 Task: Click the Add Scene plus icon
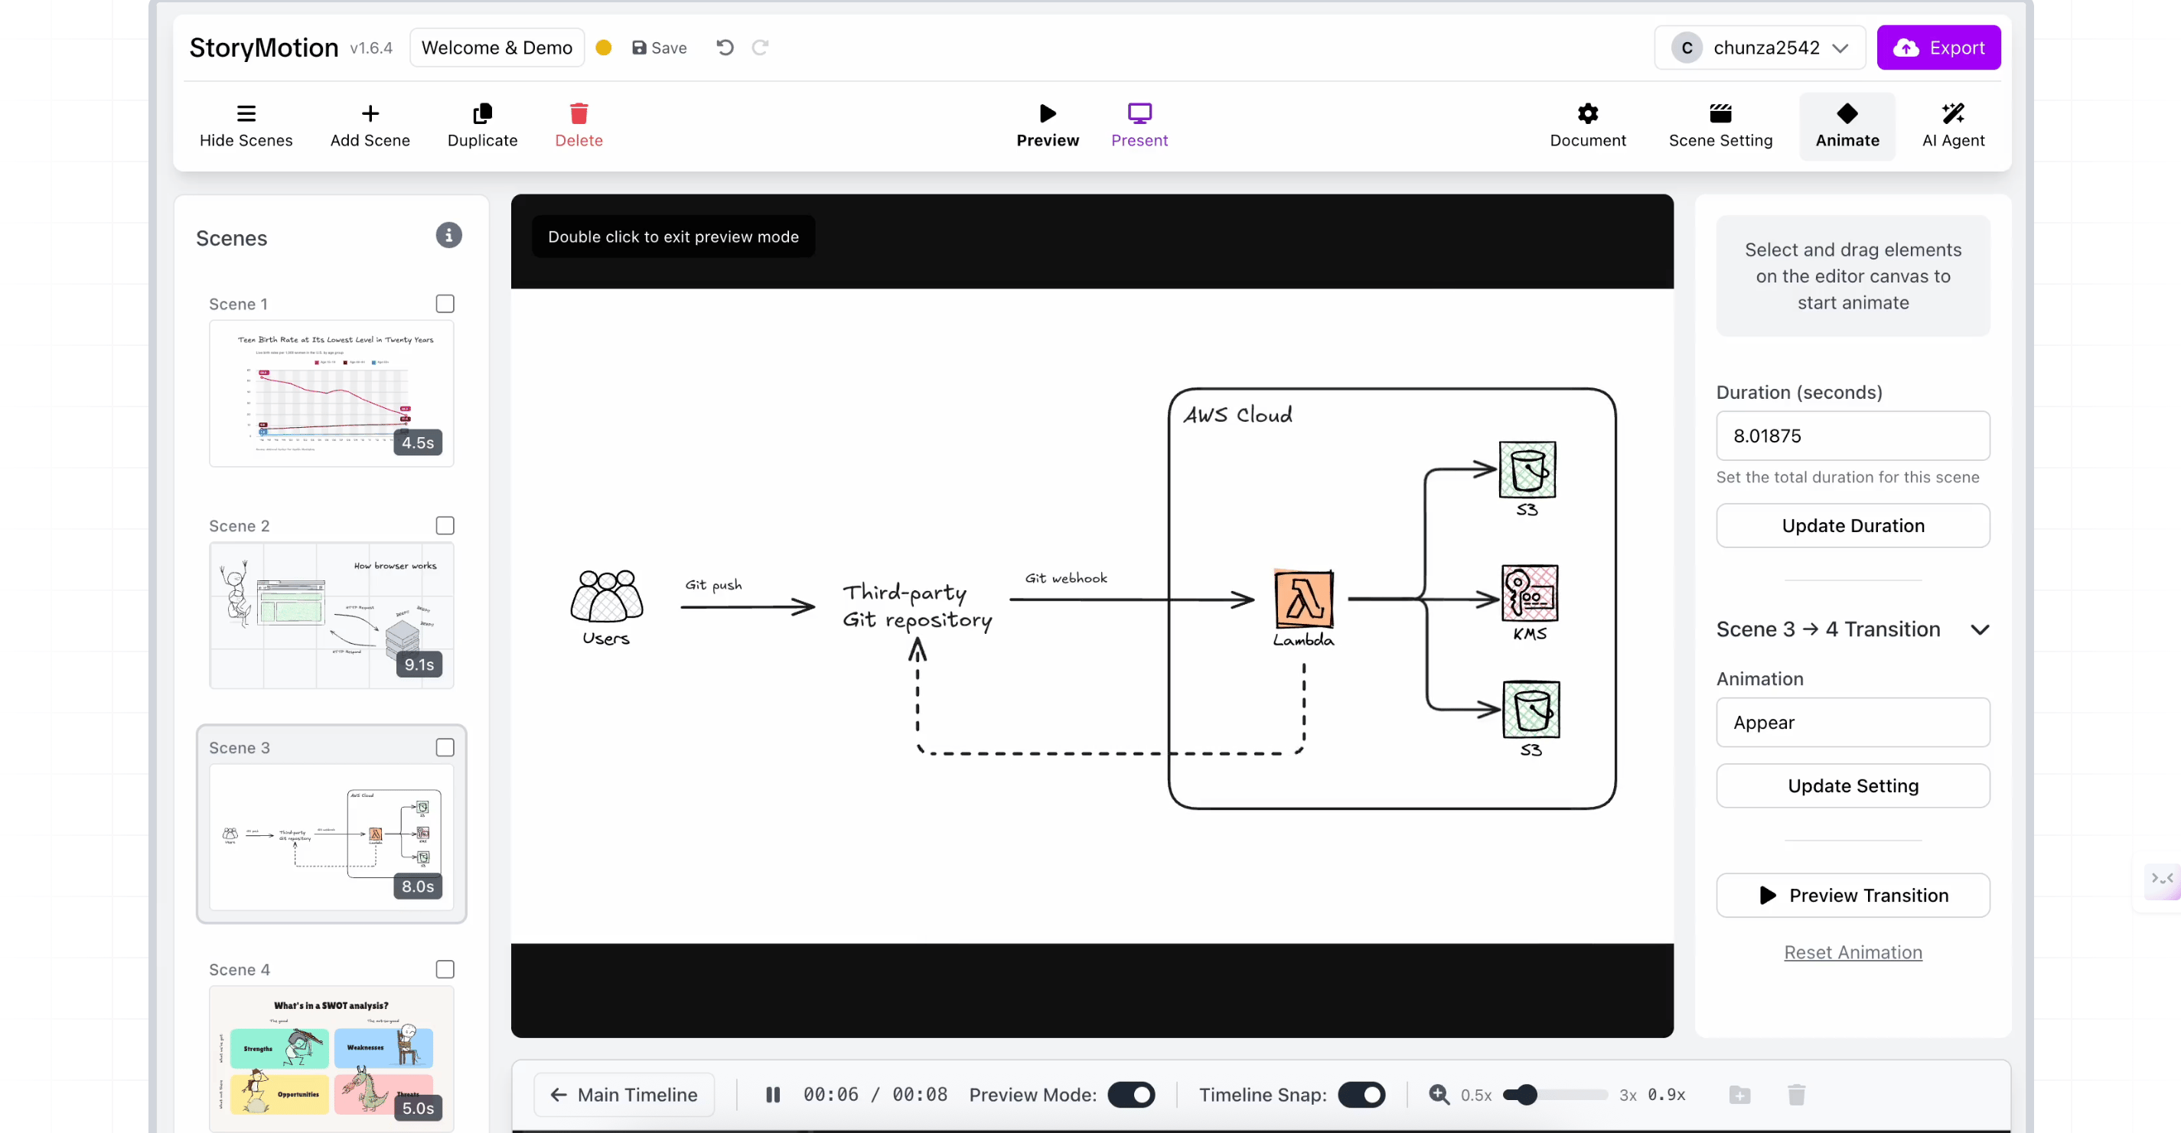[370, 113]
